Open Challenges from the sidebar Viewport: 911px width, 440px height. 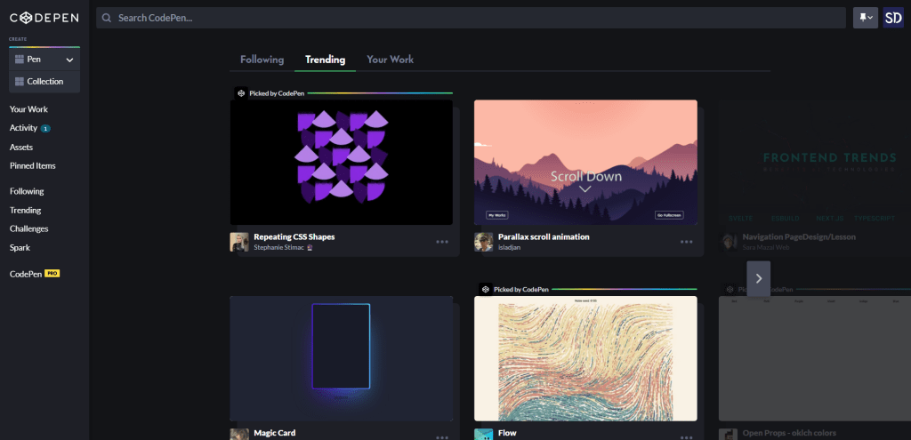click(28, 228)
